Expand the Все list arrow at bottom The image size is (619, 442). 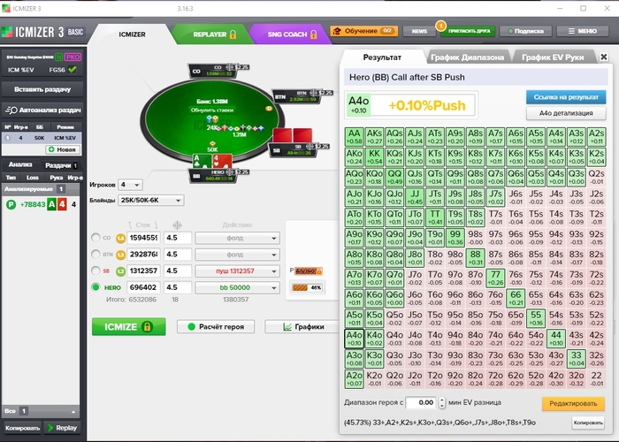tap(73, 411)
